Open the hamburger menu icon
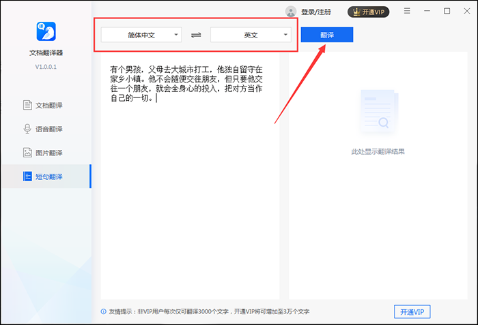The height and width of the screenshot is (325, 478). [x=407, y=12]
